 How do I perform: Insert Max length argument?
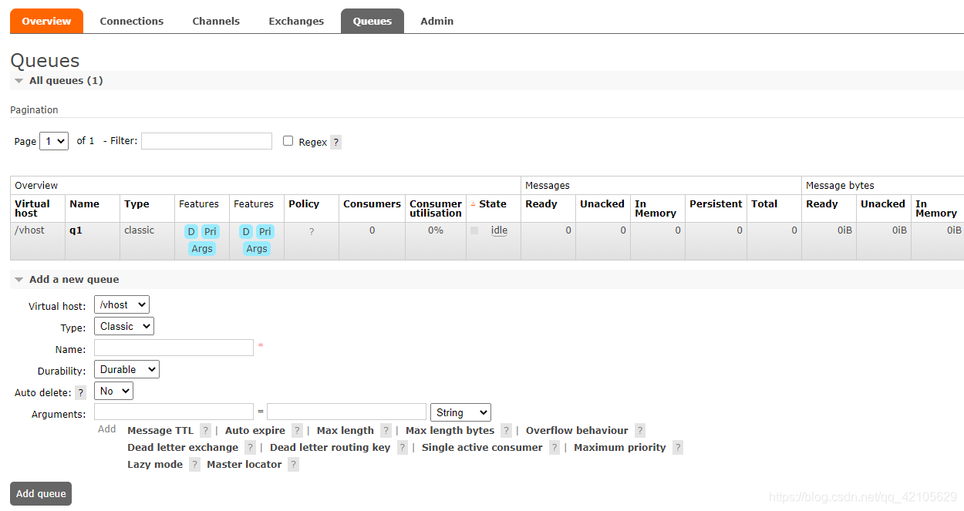click(345, 431)
